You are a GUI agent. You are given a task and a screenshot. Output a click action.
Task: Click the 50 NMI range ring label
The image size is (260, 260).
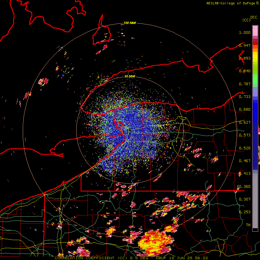click(x=130, y=77)
